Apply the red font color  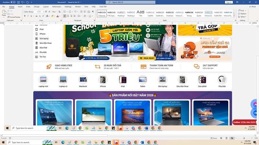tap(58, 16)
